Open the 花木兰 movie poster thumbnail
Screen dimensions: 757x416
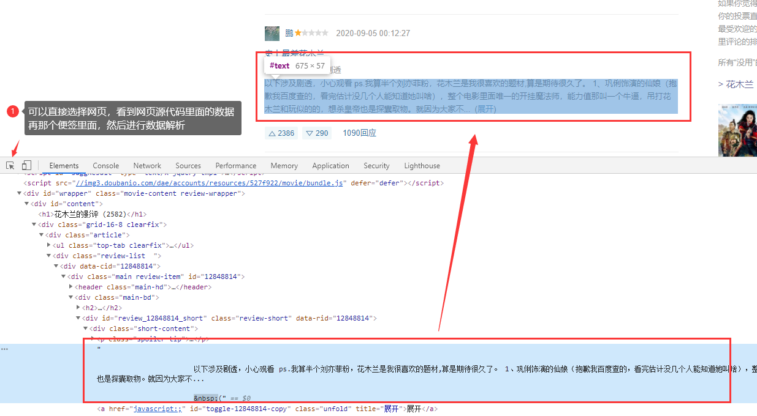click(x=737, y=130)
